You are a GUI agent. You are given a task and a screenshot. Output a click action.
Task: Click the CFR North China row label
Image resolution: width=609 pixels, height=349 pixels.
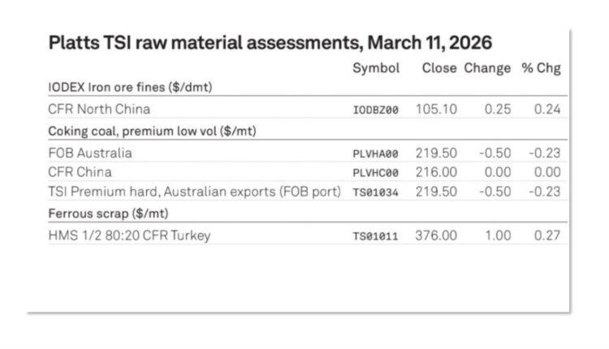coord(99,110)
